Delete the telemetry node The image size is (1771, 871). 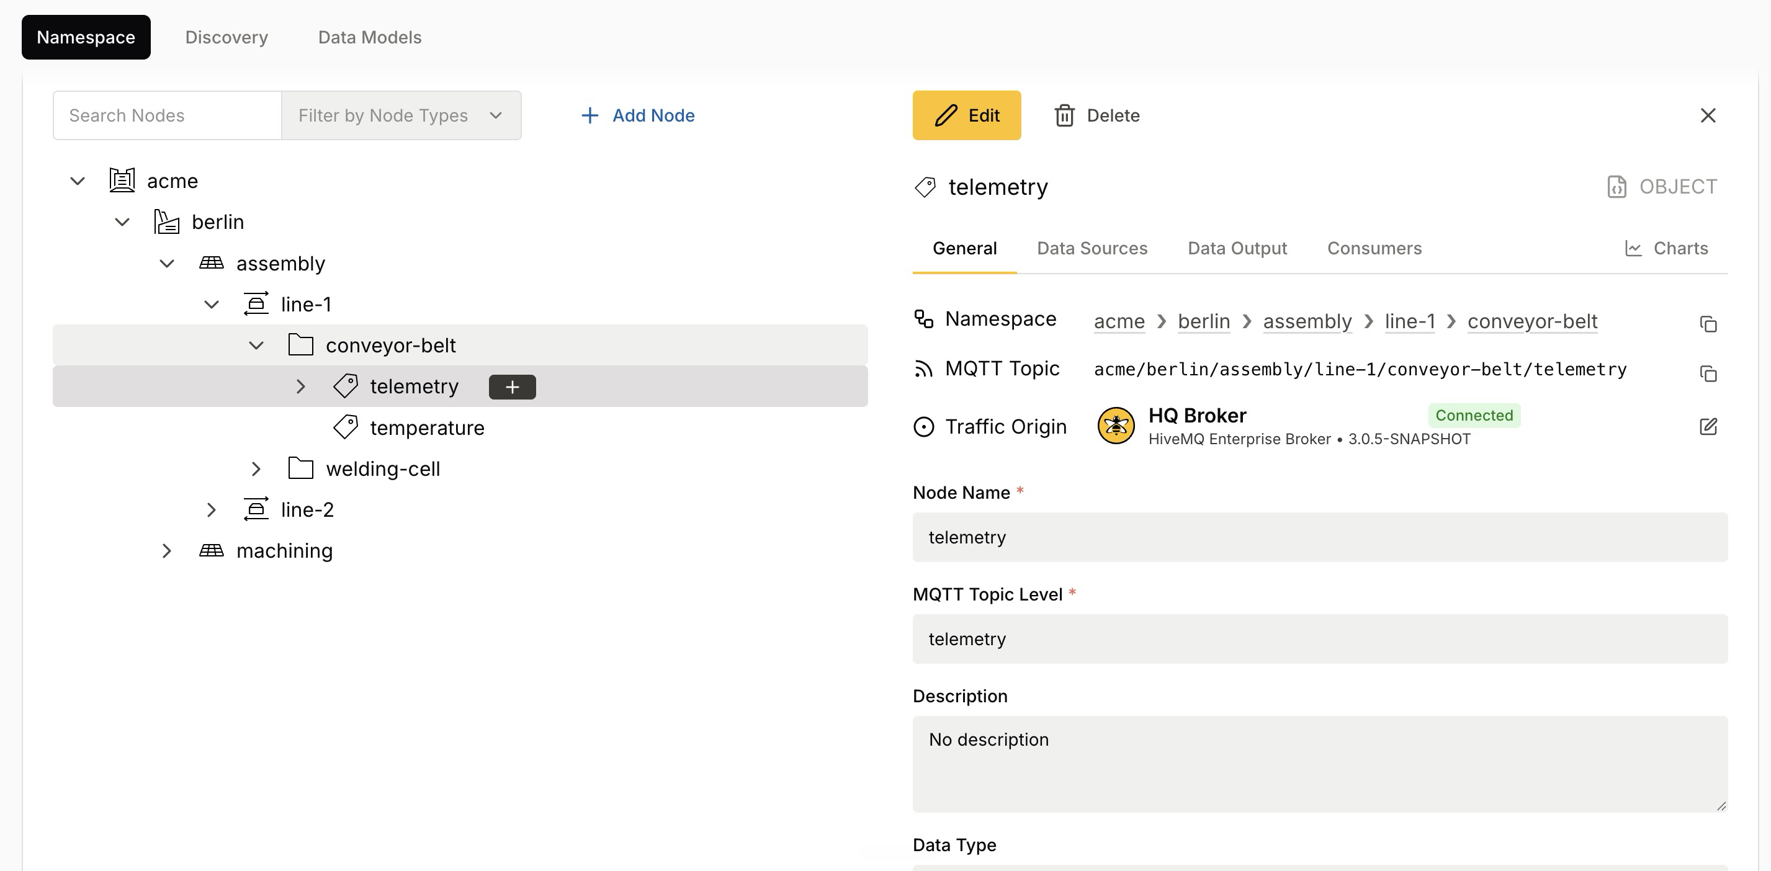[x=1097, y=115]
